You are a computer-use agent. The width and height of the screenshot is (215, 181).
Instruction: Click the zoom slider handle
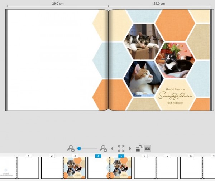point(79,148)
